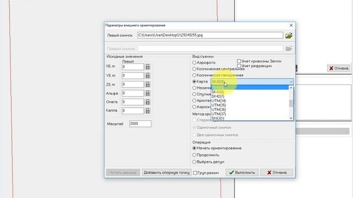Click Добавить опорную точку button
The width and height of the screenshot is (353, 198).
pos(167,172)
